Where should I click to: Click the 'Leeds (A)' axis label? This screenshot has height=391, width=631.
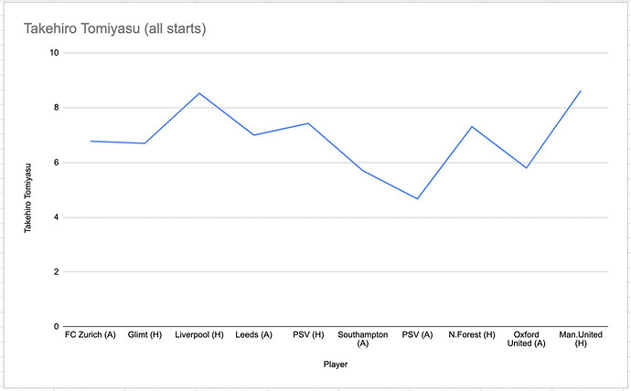pyautogui.click(x=253, y=335)
